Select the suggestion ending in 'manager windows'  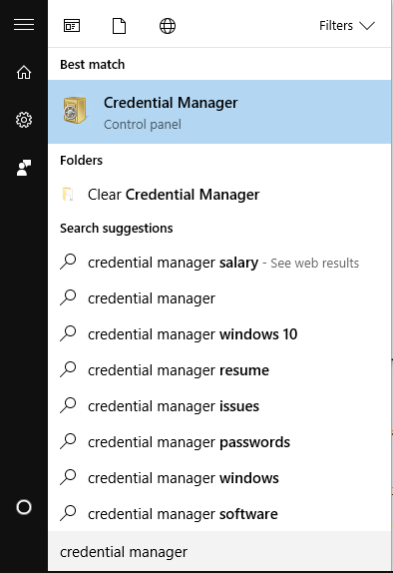click(x=219, y=477)
